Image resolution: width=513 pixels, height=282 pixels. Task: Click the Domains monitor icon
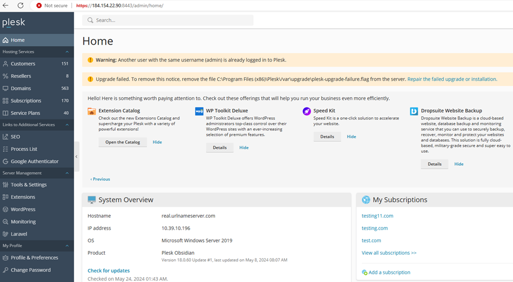point(5,88)
